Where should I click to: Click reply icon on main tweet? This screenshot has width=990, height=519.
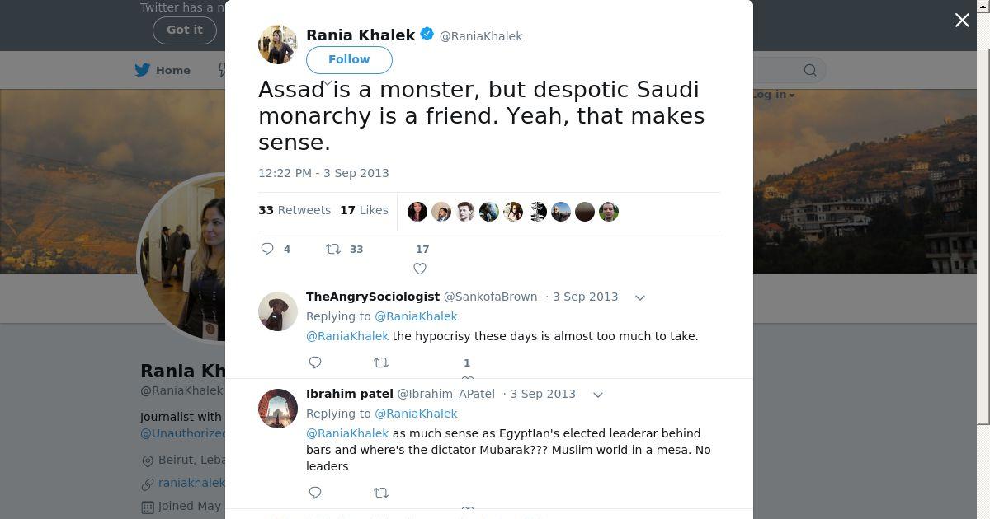(x=267, y=249)
